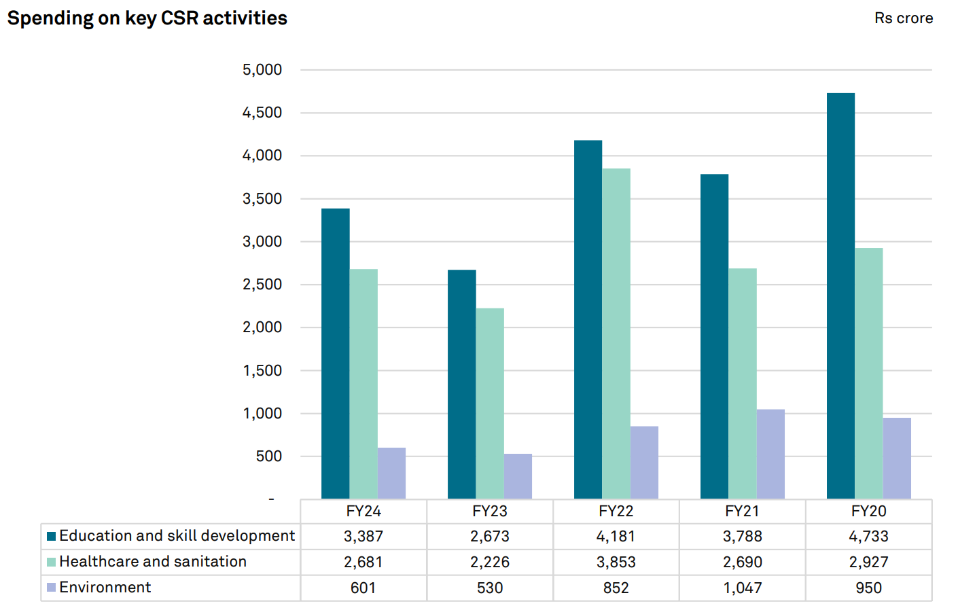The image size is (958, 608).
Task: Click the table cell with value 2,226
Action: coord(490,562)
